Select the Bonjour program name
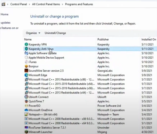The width and height of the screenshot is (157, 134). [x=34, y=66]
